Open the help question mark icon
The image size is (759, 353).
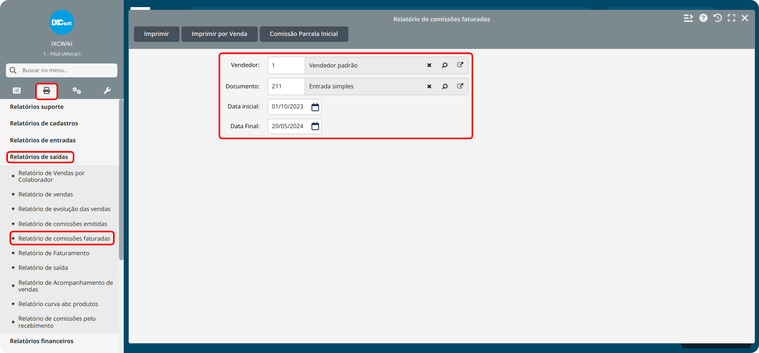coord(703,18)
